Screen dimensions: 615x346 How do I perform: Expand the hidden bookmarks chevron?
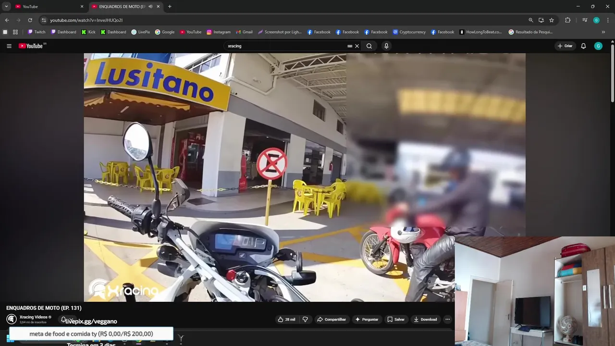click(603, 32)
